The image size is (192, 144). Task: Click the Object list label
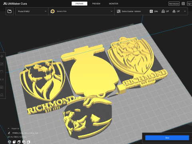click(15, 128)
